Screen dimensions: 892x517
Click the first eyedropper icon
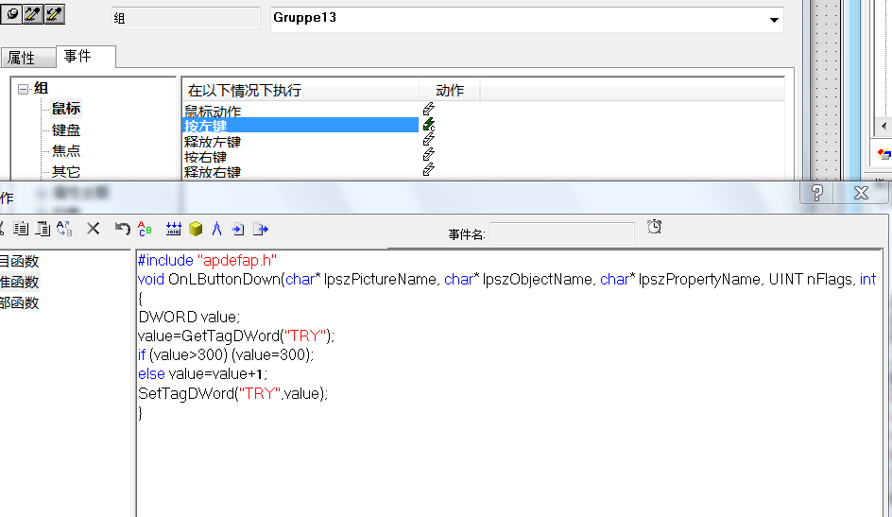tap(33, 15)
